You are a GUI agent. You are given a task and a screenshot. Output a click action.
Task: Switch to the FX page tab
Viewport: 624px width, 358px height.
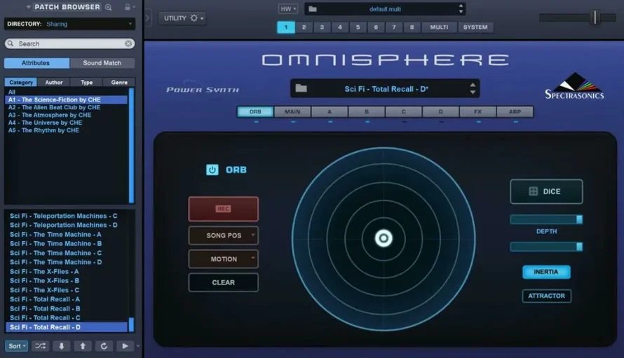[478, 112]
